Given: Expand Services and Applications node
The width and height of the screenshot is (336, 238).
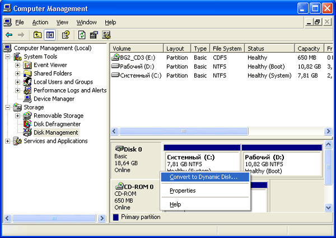Looking at the screenshot, I should (x=8, y=141).
